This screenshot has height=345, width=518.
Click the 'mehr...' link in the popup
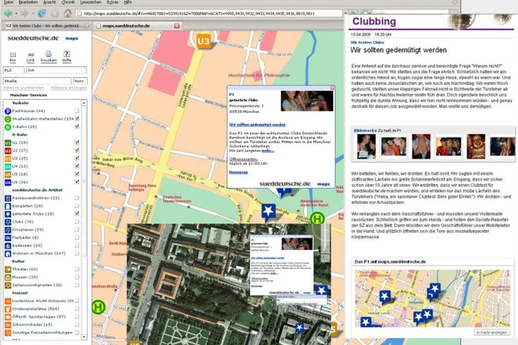tap(268, 151)
